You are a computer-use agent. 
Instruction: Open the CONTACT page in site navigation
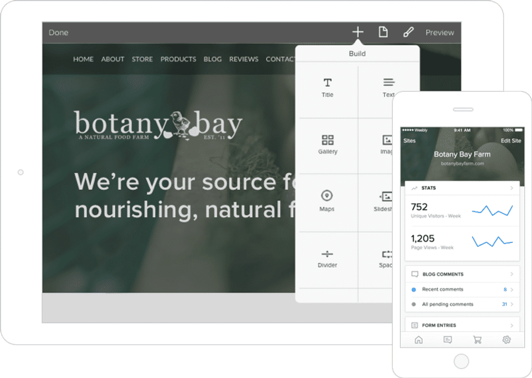tap(280, 59)
